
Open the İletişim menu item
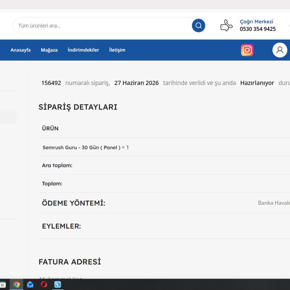(x=117, y=50)
